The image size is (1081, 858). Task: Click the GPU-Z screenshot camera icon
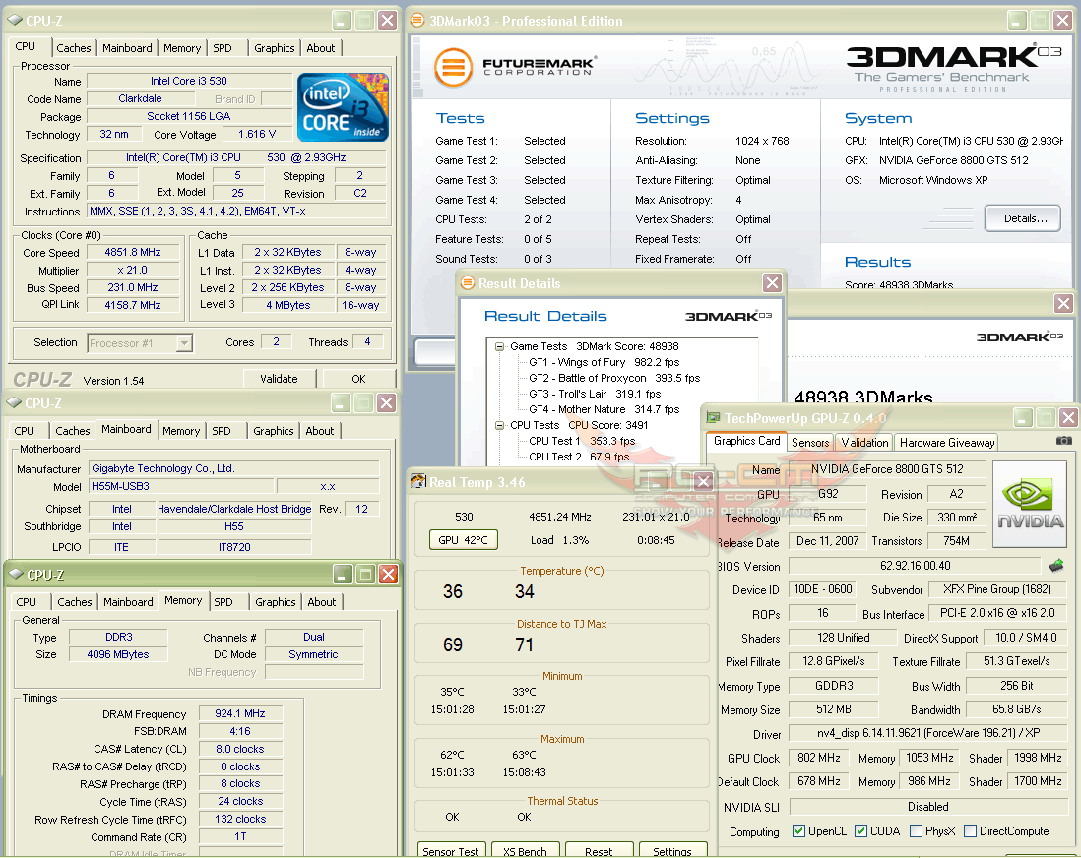click(1063, 441)
